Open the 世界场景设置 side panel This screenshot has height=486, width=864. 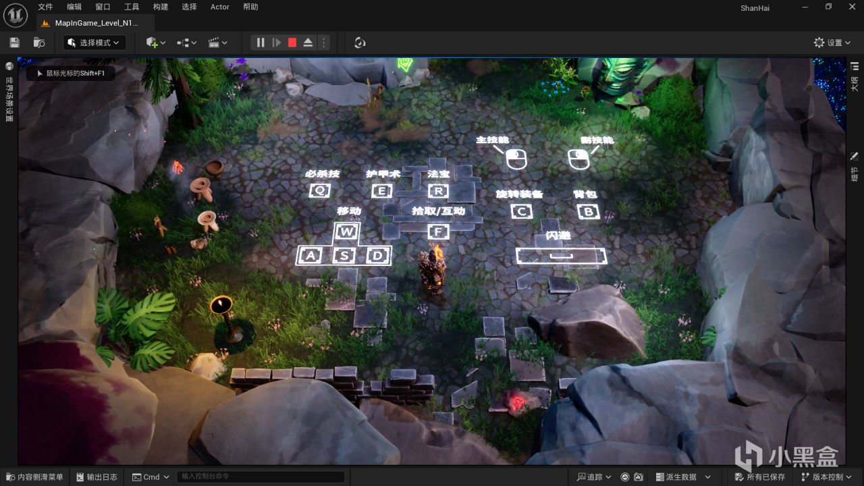tap(9, 91)
